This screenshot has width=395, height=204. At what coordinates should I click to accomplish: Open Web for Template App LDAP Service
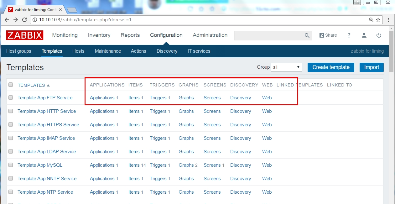(267, 151)
